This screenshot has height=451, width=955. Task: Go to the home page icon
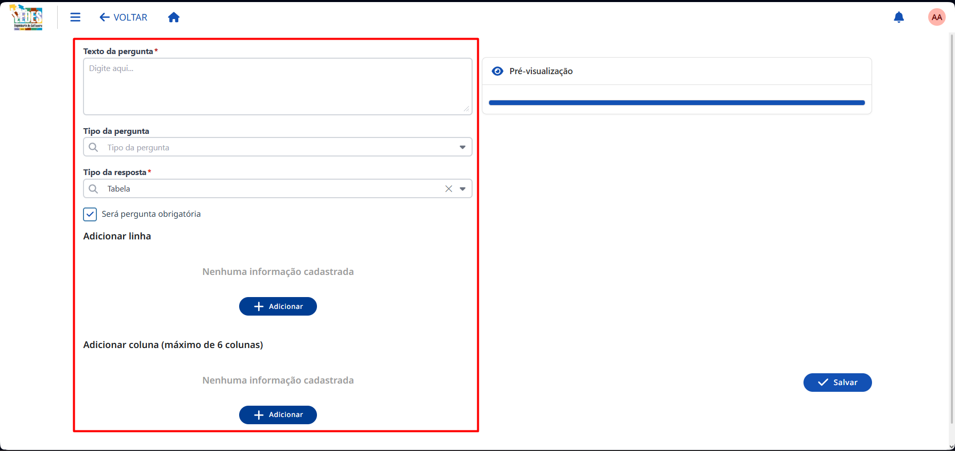tap(174, 18)
